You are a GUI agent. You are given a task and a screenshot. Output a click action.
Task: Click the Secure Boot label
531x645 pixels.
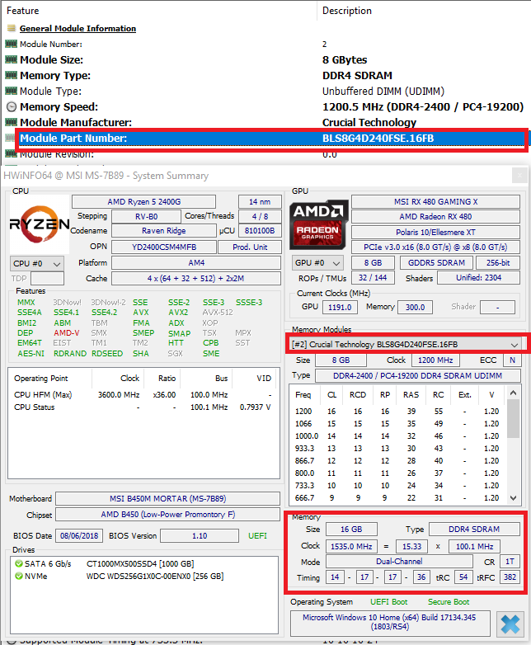[449, 602]
